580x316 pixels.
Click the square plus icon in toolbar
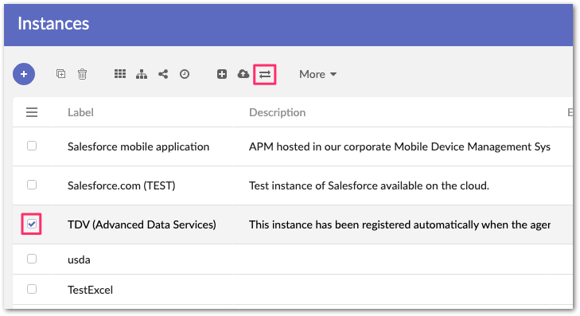(x=221, y=74)
